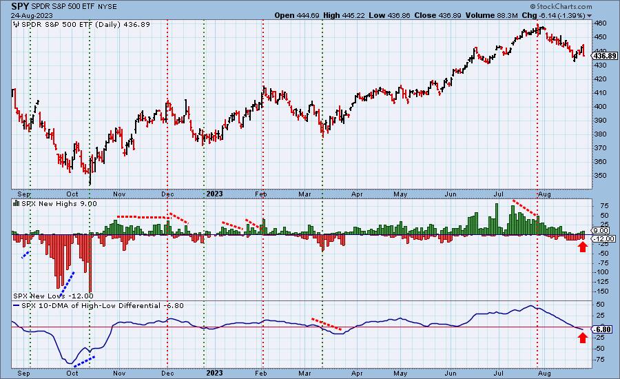Click the 350 price axis label

pyautogui.click(x=600, y=176)
